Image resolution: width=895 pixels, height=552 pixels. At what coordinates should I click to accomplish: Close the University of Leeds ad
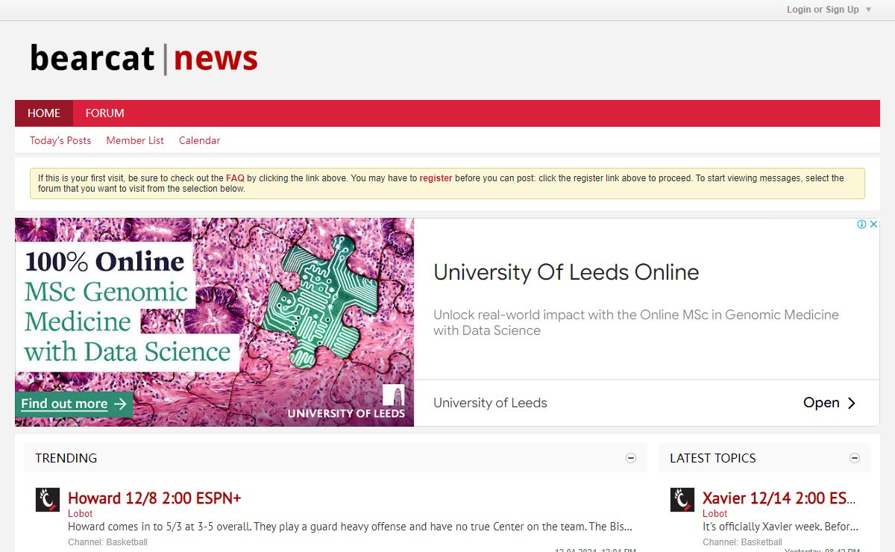(x=873, y=225)
